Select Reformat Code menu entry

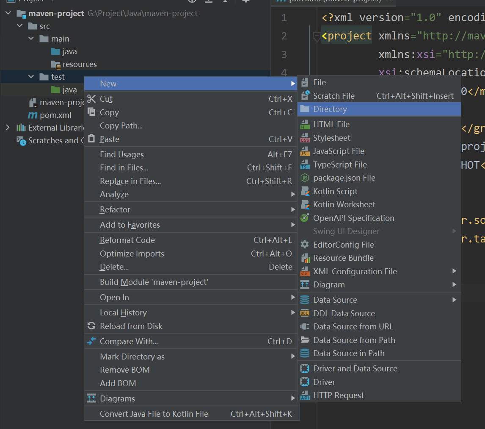tap(190, 240)
